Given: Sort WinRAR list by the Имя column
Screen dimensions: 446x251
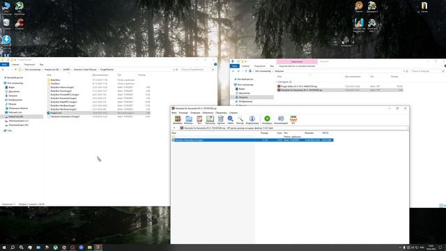Looking at the screenshot, I should (x=174, y=133).
